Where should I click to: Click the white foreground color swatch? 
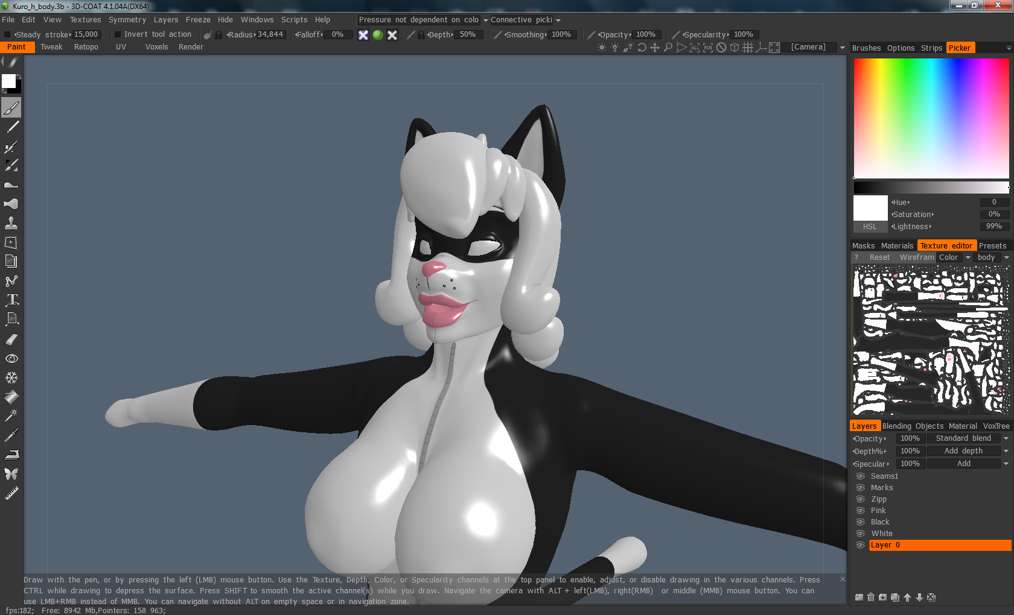(8, 81)
